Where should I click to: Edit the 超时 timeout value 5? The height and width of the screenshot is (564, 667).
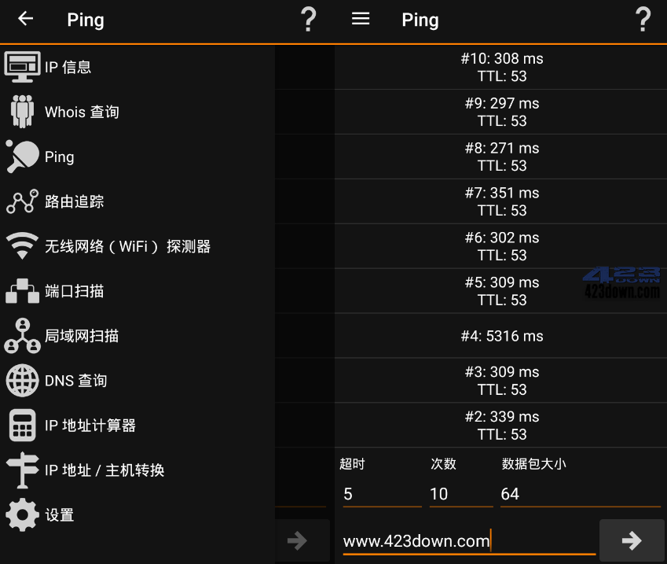tap(381, 494)
